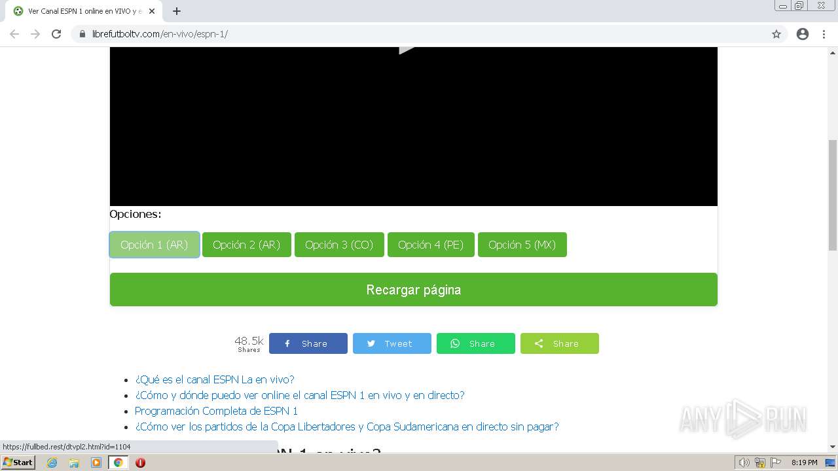Image resolution: width=838 pixels, height=471 pixels.
Task: Play the video in the player
Action: point(407,50)
